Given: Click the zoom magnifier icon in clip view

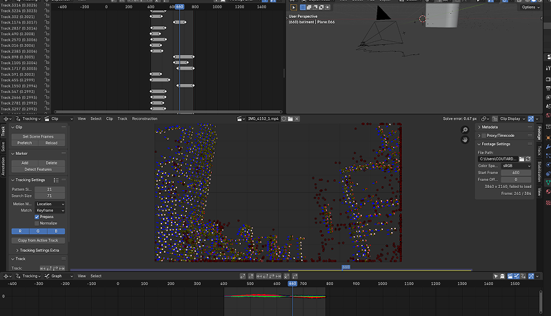Looking at the screenshot, I should [x=465, y=129].
